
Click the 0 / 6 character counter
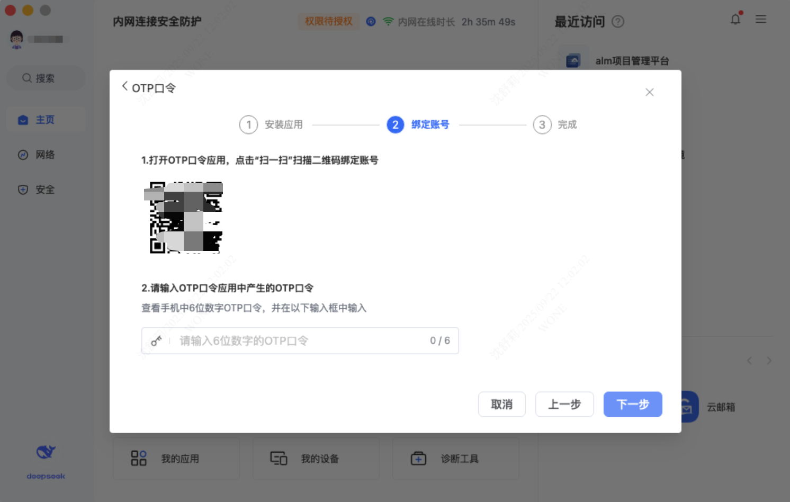440,340
